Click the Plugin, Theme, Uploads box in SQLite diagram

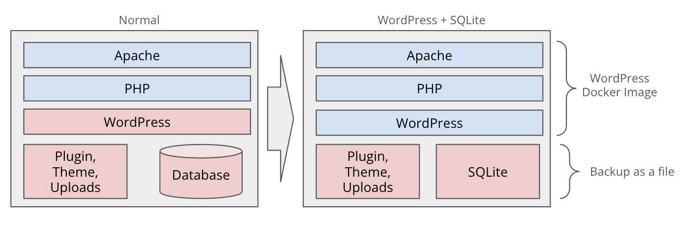(368, 171)
